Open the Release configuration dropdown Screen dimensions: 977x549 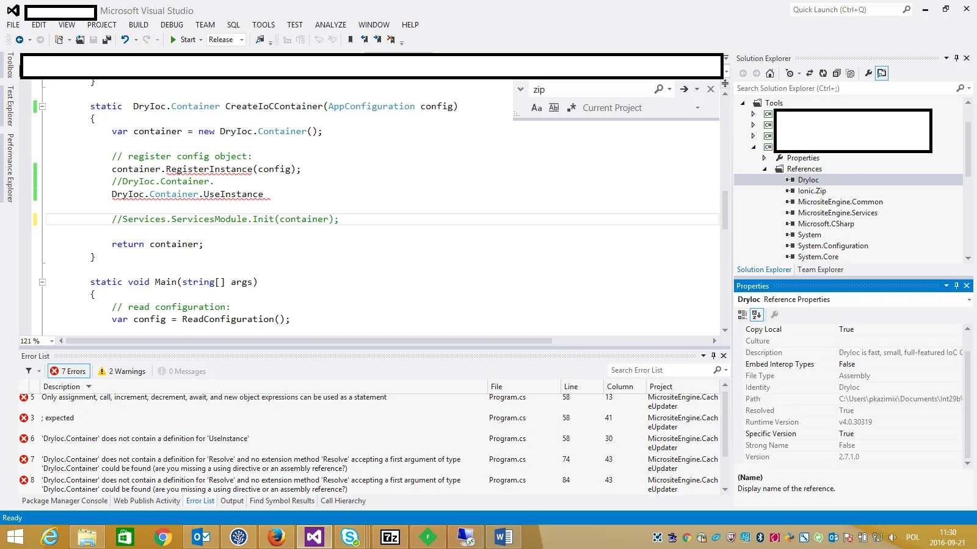pos(226,40)
